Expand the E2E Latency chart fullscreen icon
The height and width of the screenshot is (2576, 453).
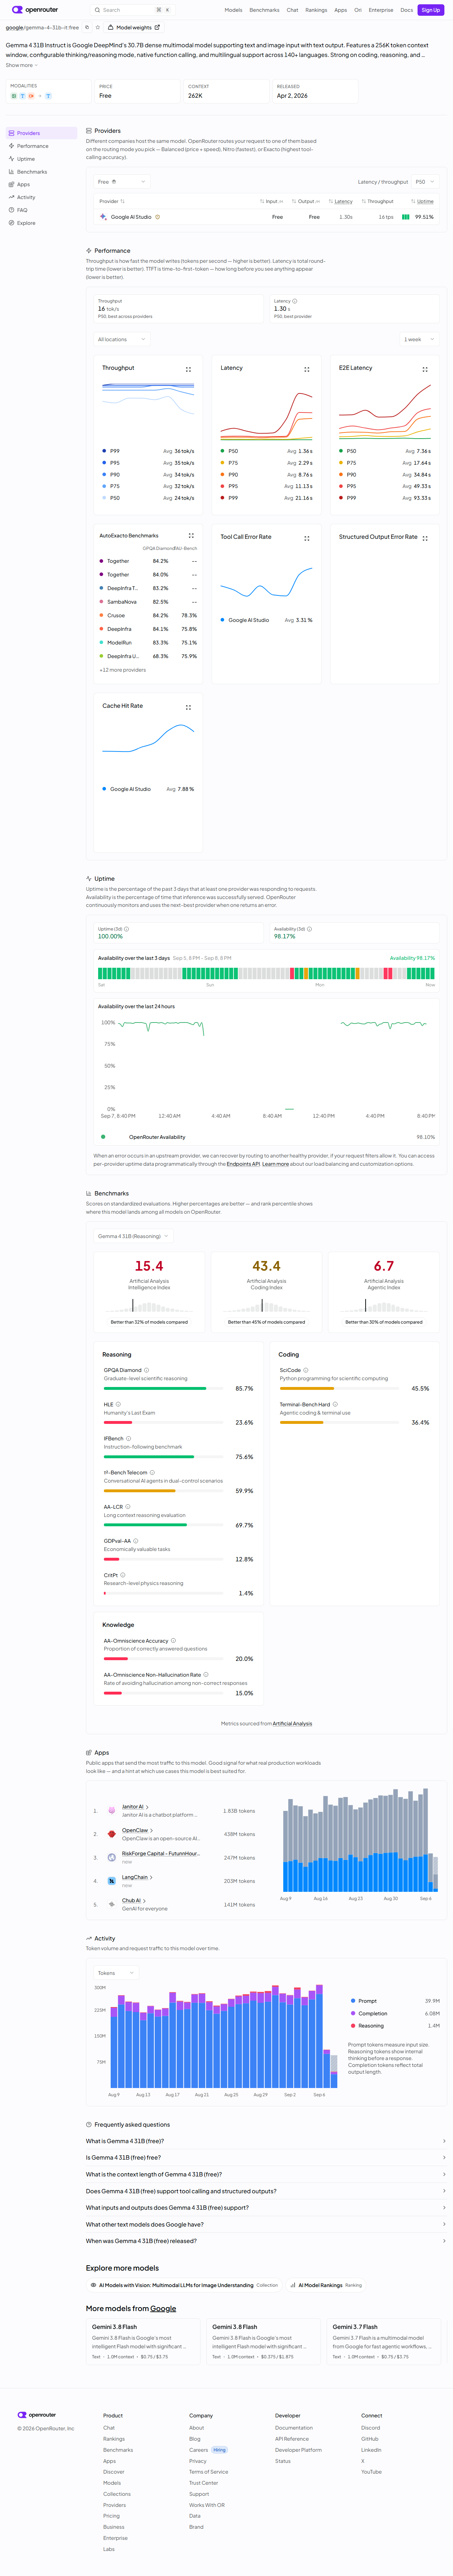click(x=425, y=369)
